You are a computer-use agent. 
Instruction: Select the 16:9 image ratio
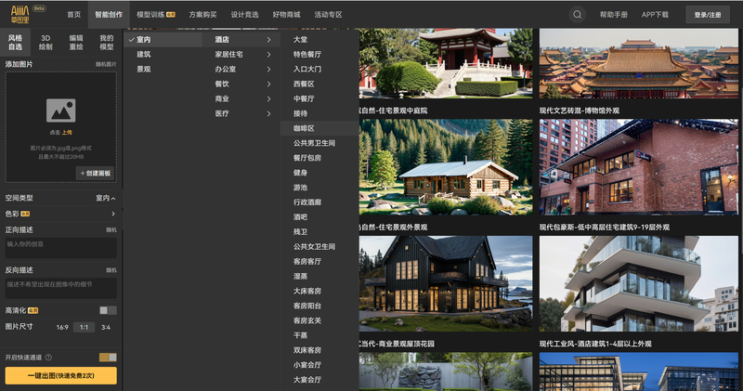point(62,327)
